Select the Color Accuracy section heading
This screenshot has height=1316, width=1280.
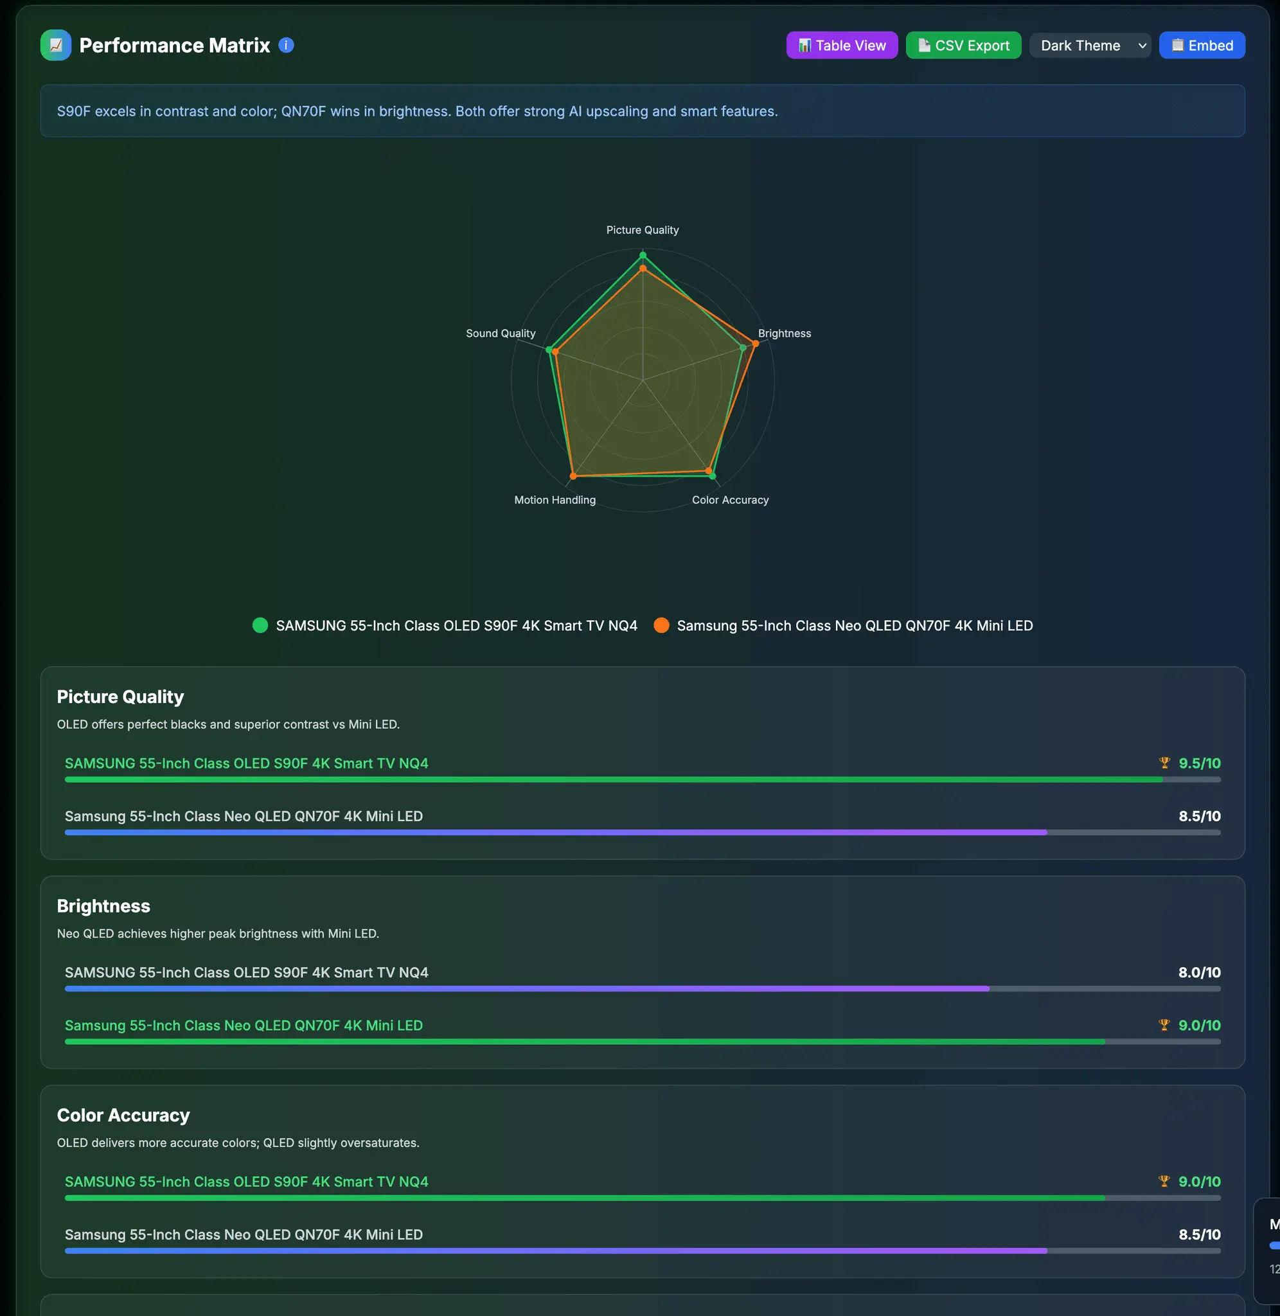(x=124, y=1115)
